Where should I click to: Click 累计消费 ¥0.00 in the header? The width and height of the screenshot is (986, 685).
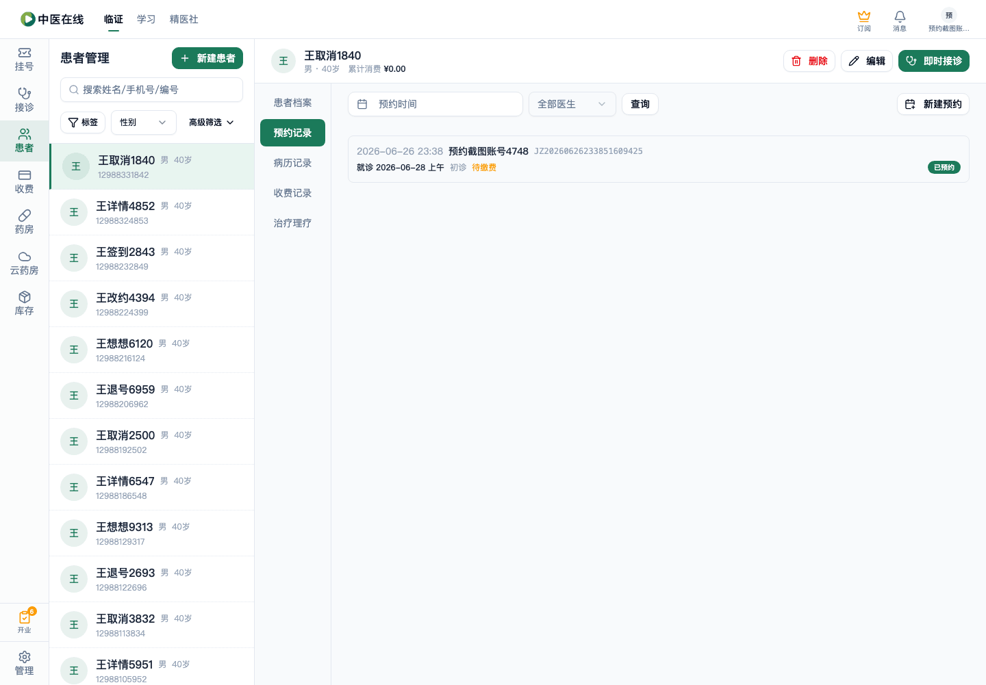click(x=377, y=69)
